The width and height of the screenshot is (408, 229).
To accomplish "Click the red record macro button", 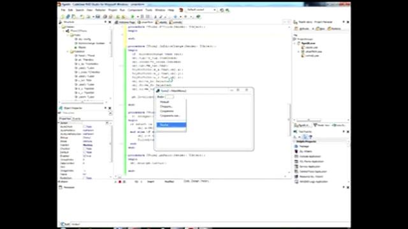I will pos(120,182).
